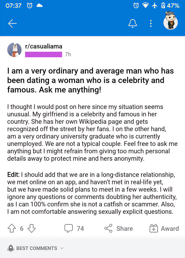185x258 pixels.
Task: Open the three-dot overflow menu
Action: point(151,23)
